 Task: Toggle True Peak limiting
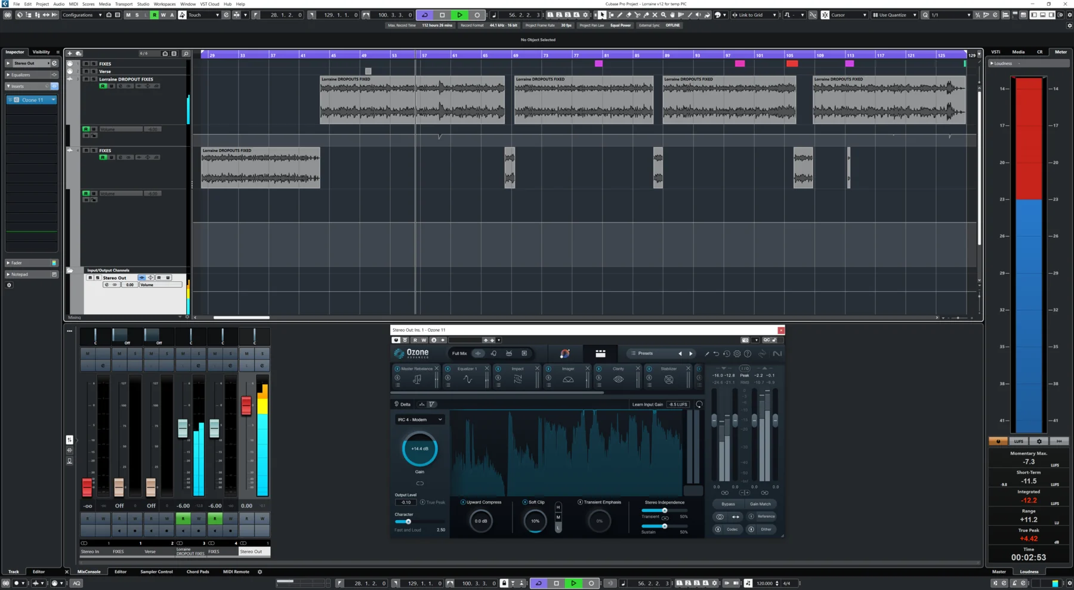click(x=422, y=502)
